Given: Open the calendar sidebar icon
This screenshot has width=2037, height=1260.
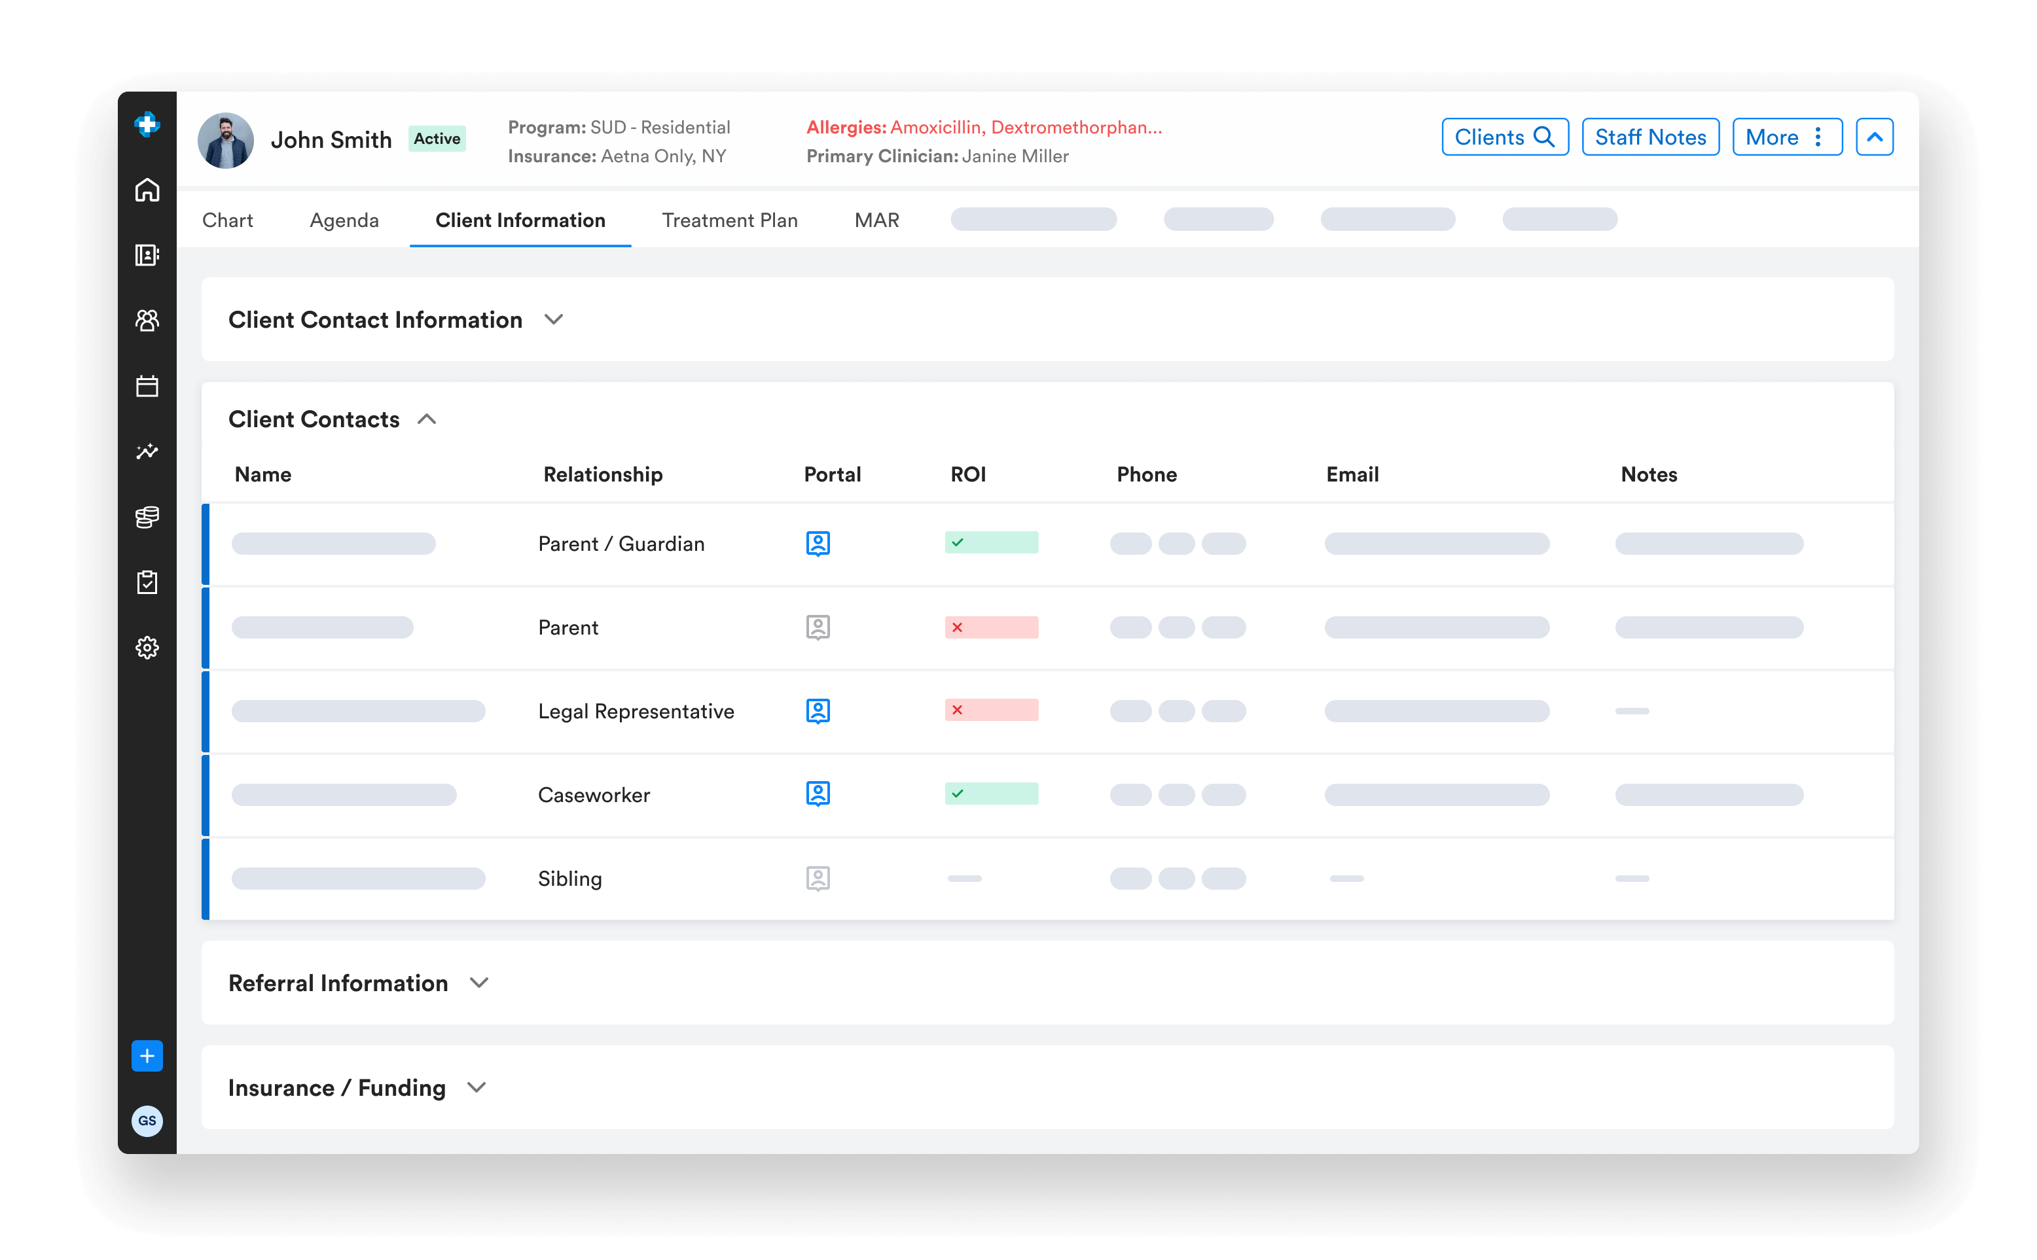Looking at the screenshot, I should click(x=147, y=386).
